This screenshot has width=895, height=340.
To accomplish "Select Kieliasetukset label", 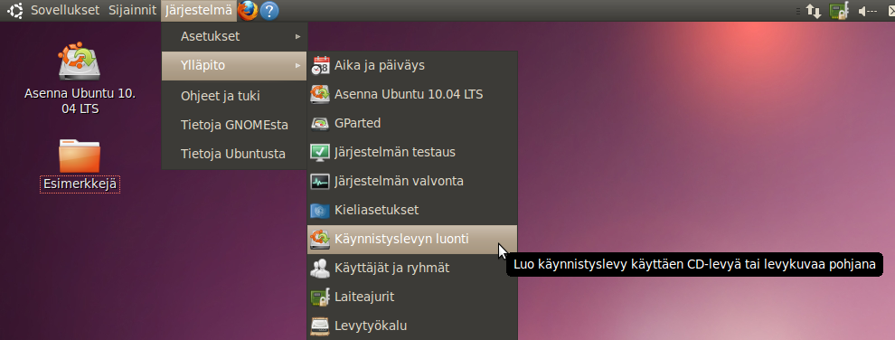I will (377, 211).
